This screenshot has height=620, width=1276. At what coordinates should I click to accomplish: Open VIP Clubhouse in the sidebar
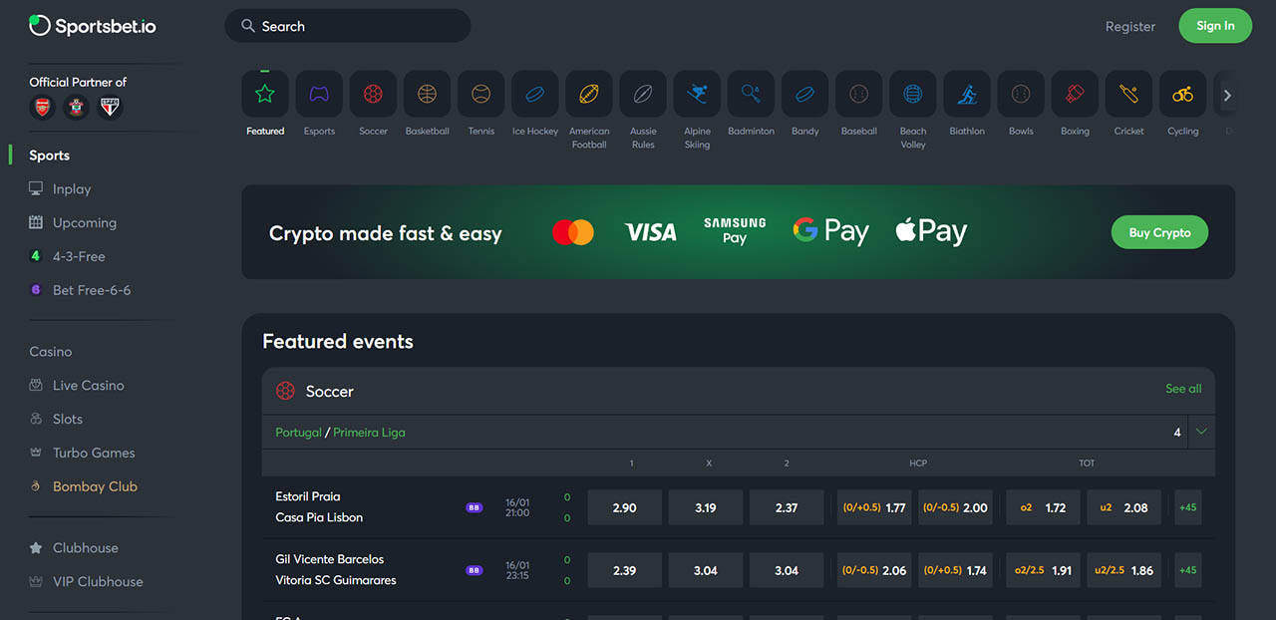[86, 582]
